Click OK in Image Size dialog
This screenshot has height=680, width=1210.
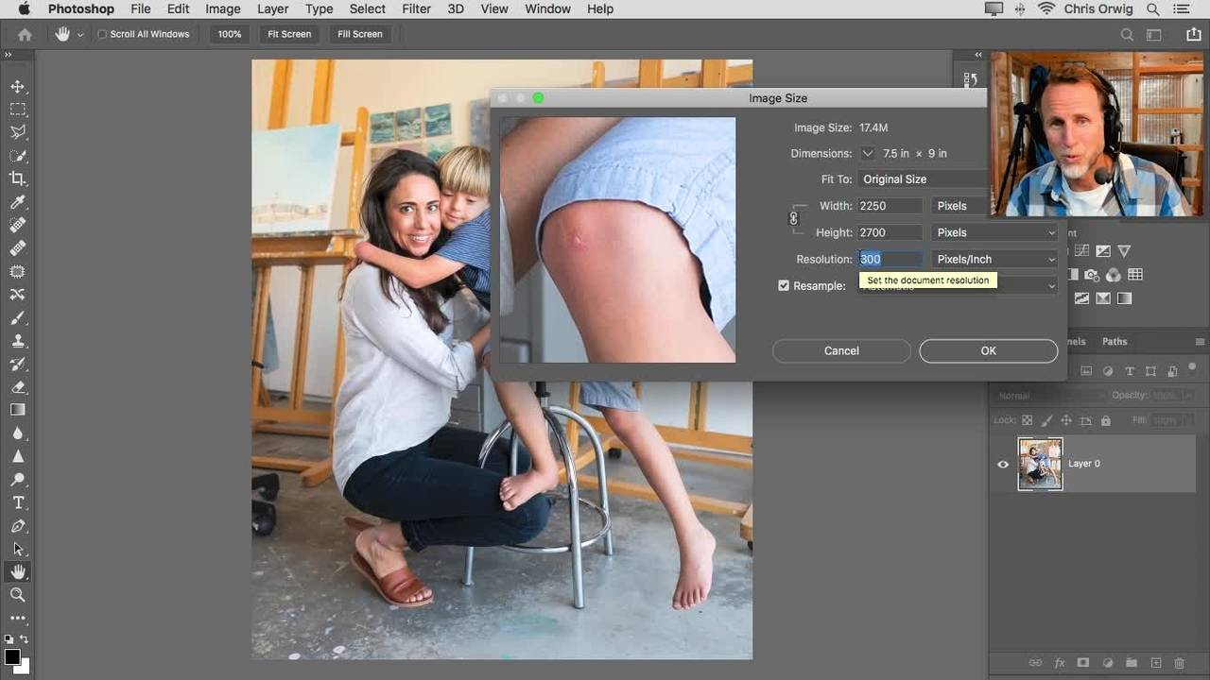pyautogui.click(x=988, y=350)
